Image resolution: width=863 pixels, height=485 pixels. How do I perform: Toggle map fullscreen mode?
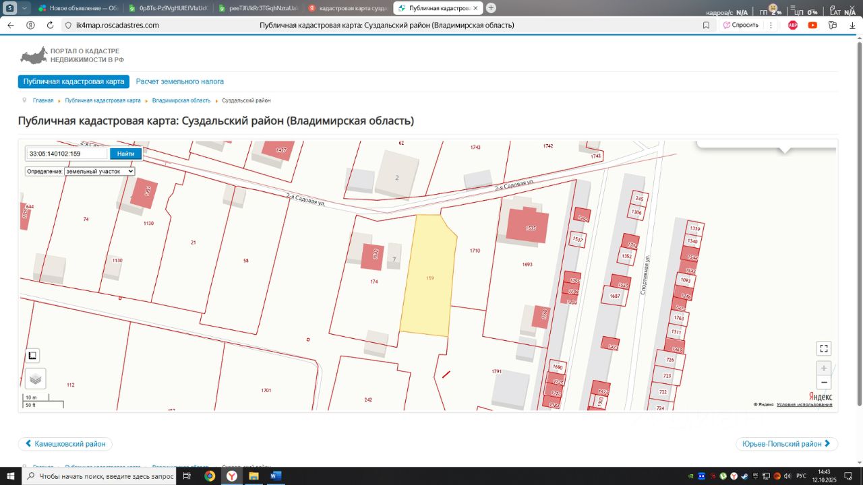point(823,348)
